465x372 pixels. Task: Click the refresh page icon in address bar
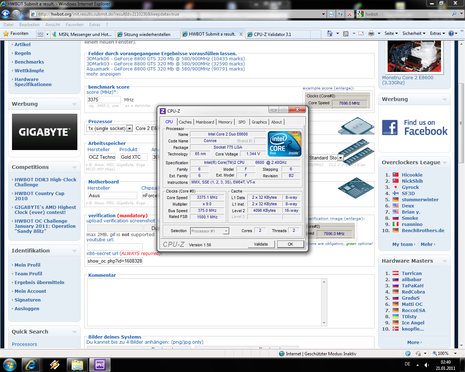340,14
